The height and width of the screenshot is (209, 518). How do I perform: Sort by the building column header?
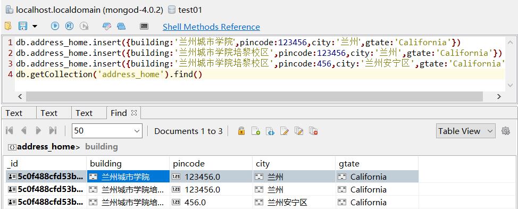coord(128,164)
